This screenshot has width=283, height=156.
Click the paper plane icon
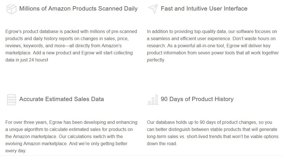[153, 9]
